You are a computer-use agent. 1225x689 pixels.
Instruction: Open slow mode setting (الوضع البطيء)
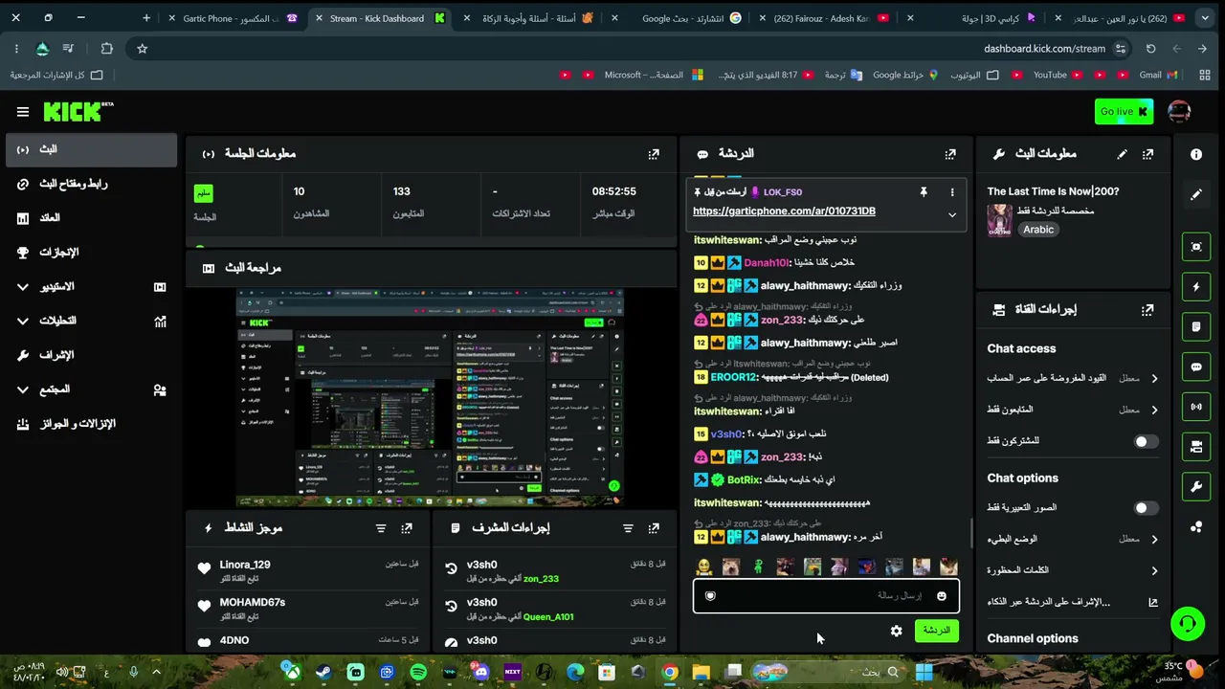coord(1073,540)
